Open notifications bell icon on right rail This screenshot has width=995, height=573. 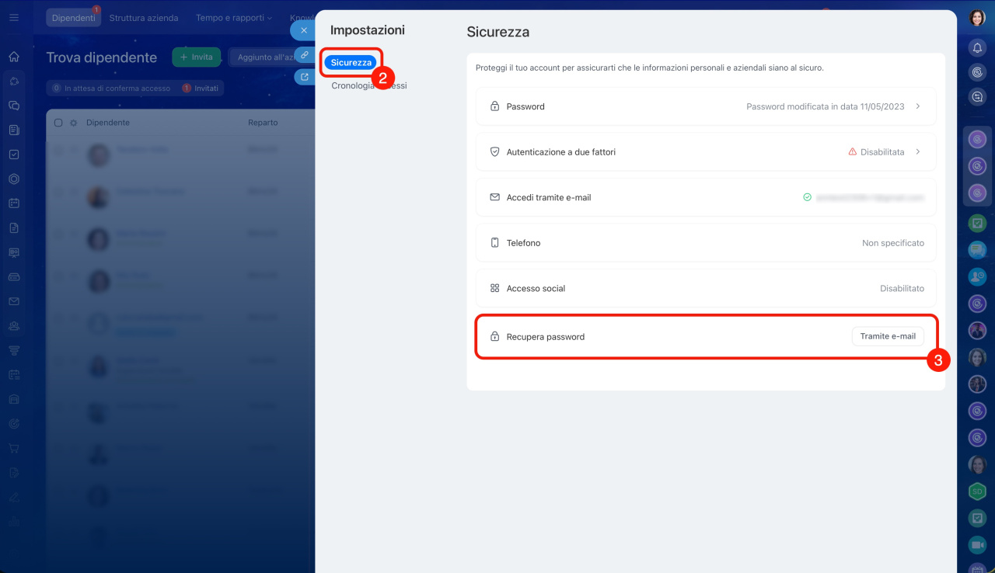[977, 48]
